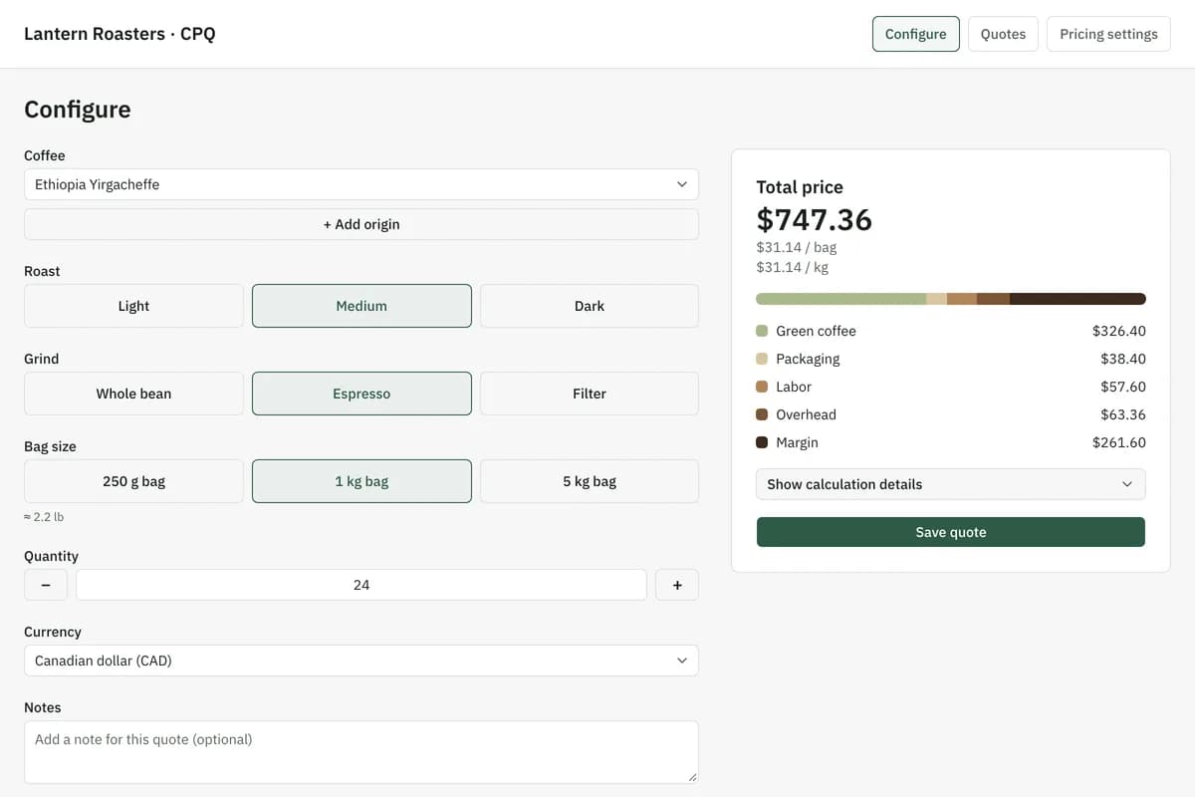Click the Lantern Roasters · CPQ title

(119, 34)
